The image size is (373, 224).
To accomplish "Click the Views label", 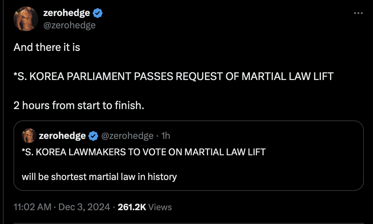I will (x=160, y=207).
